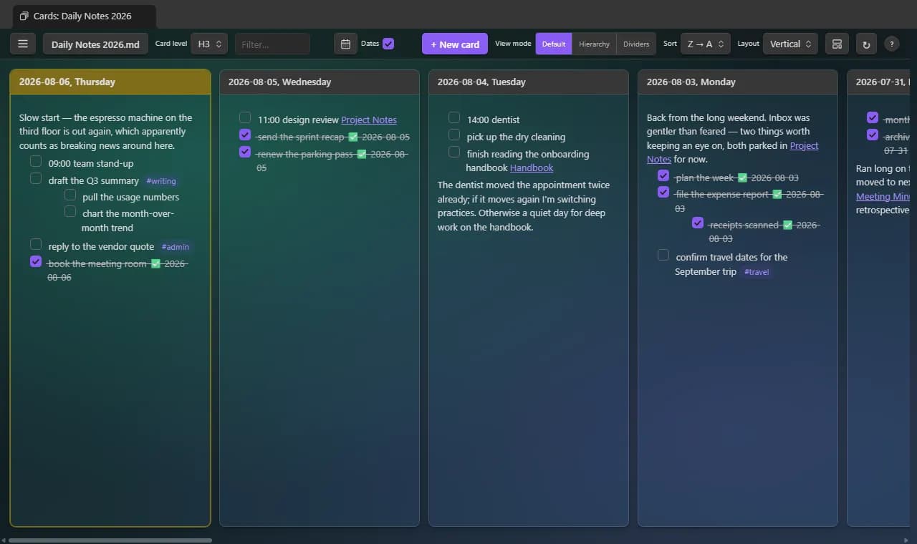
Task: Mark 'reply to the vendor quote' done
Action: (36, 245)
